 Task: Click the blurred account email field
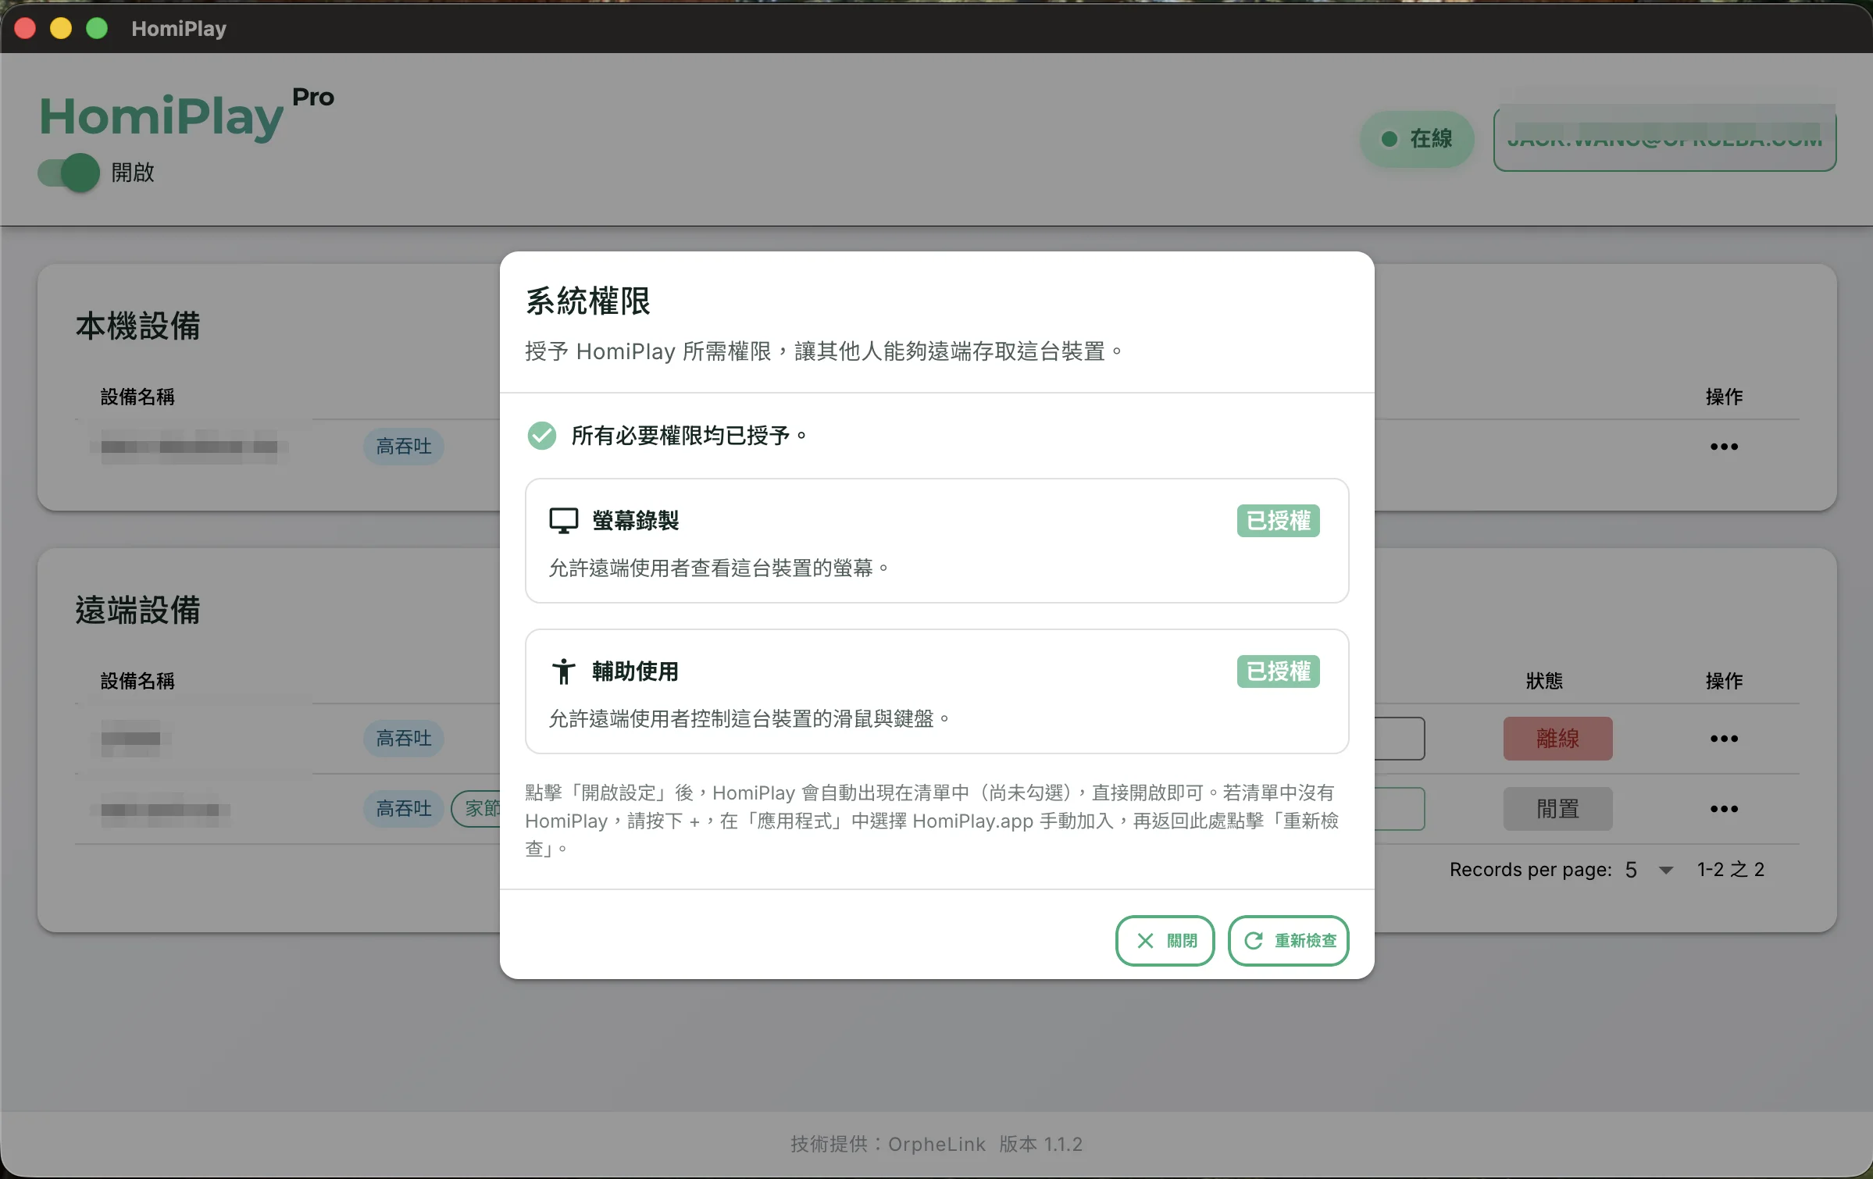pos(1664,139)
